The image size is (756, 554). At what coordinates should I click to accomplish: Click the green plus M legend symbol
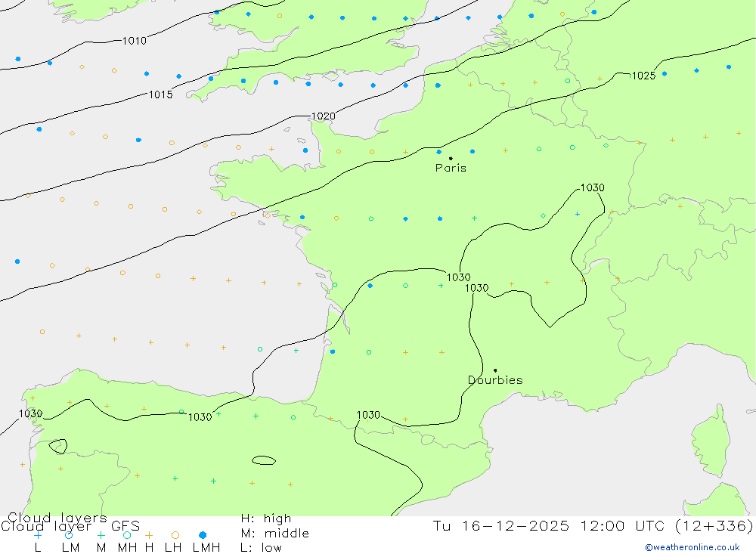pos(101,535)
